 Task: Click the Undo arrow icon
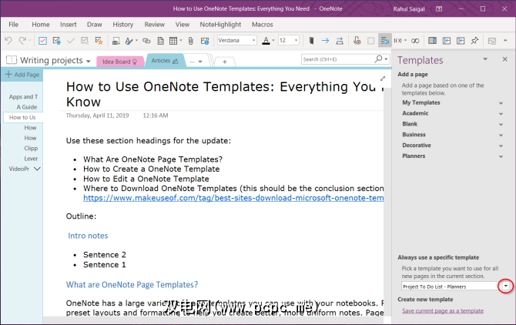pyautogui.click(x=9, y=40)
